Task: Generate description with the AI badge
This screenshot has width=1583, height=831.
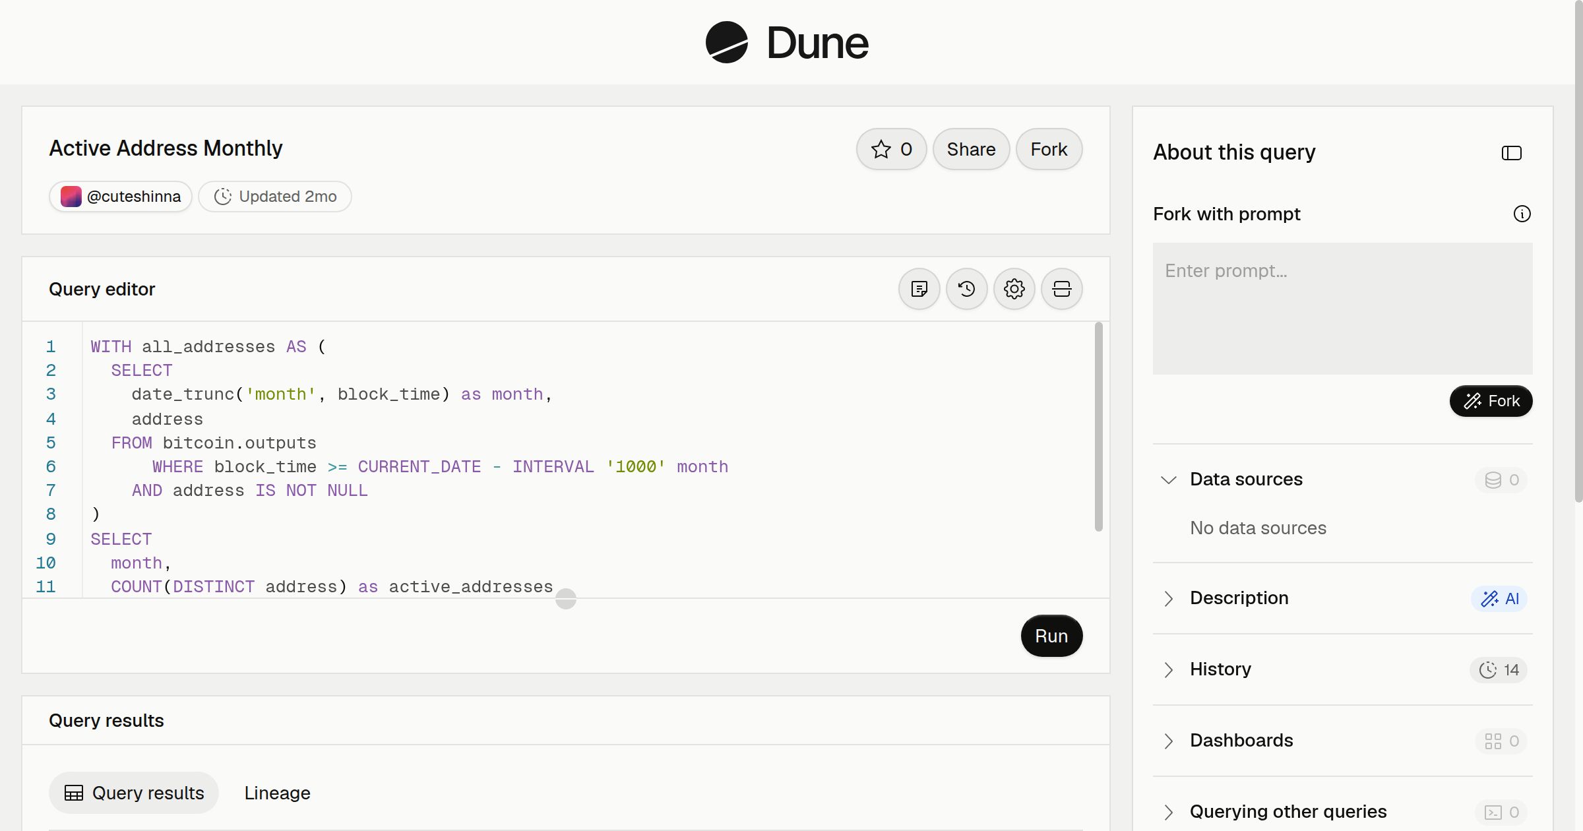Action: tap(1499, 598)
